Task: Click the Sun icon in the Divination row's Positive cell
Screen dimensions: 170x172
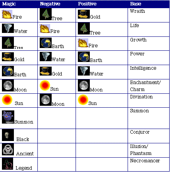Action: (83, 100)
